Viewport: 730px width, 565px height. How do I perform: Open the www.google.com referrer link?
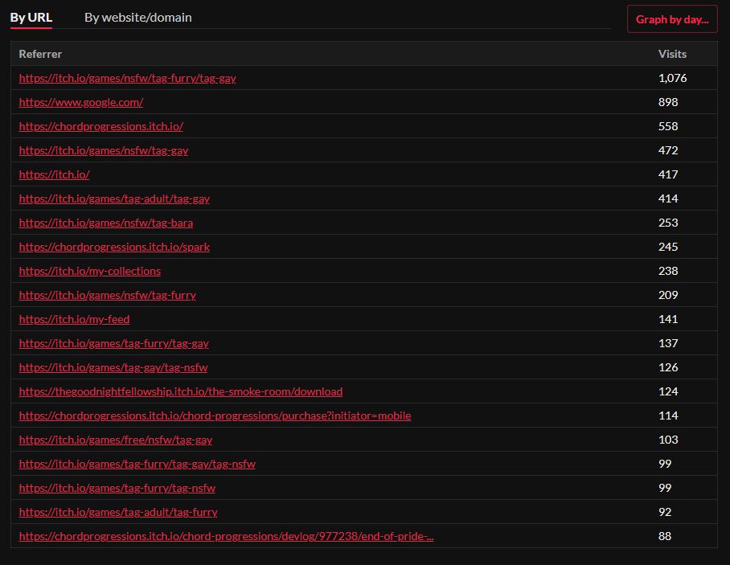click(x=81, y=102)
